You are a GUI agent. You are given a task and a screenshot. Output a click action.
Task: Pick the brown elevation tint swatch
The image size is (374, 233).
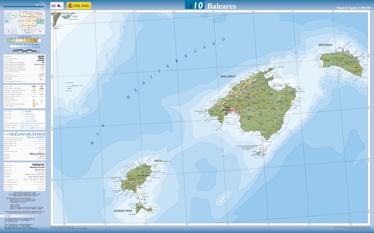[x=36, y=41]
